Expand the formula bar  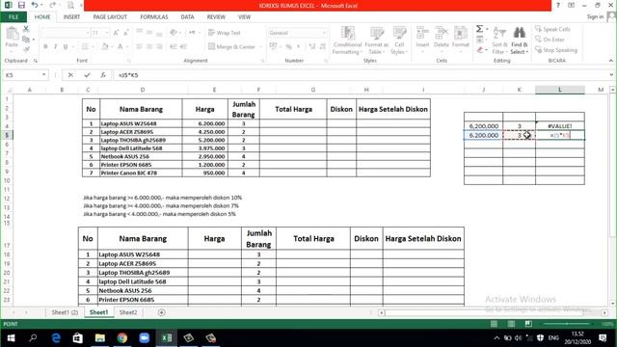click(x=611, y=75)
